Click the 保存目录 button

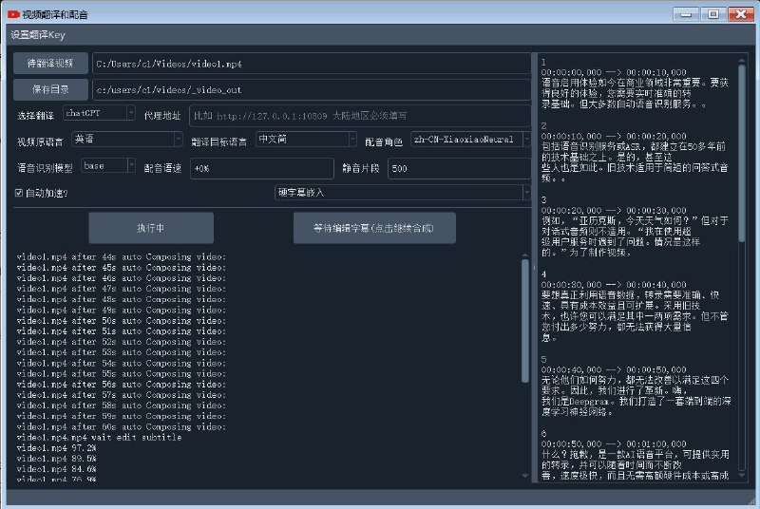[x=50, y=89]
